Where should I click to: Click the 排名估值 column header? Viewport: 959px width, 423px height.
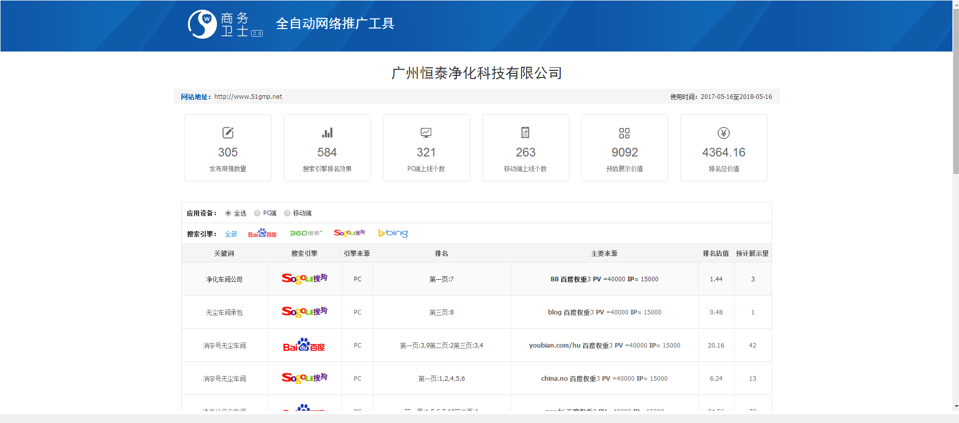coord(716,253)
